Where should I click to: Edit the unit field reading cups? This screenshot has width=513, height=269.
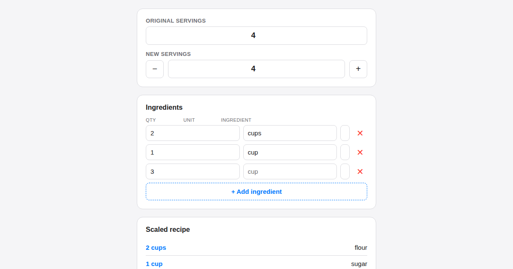[x=290, y=133]
